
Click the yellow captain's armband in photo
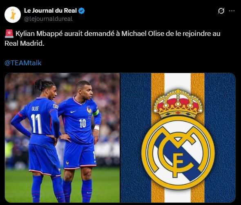96,112
